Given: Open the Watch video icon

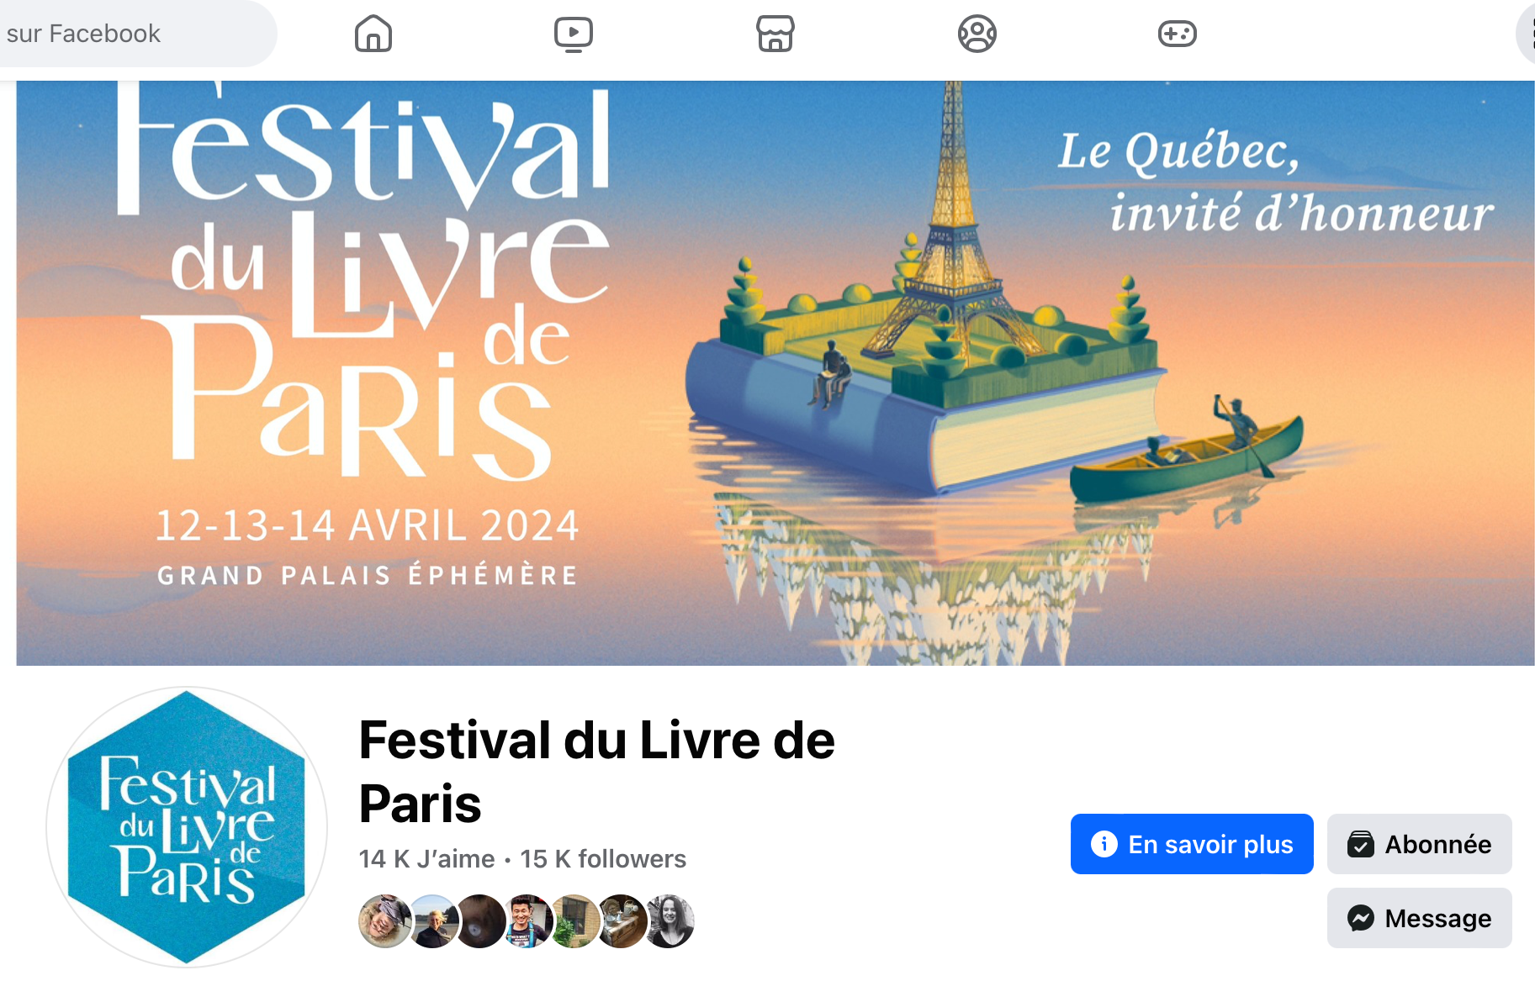Looking at the screenshot, I should [x=573, y=34].
